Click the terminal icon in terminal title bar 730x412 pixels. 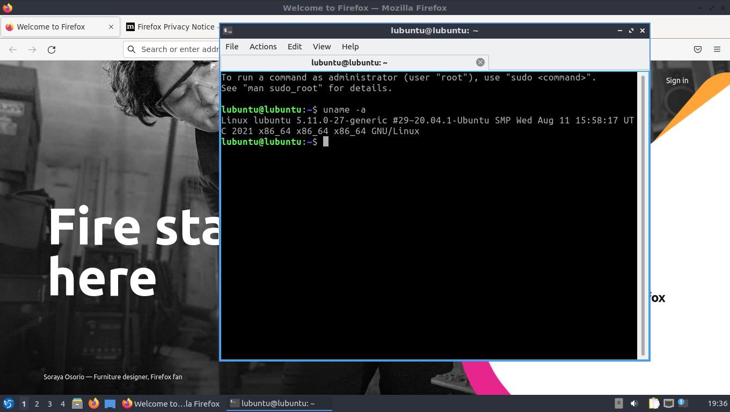228,31
